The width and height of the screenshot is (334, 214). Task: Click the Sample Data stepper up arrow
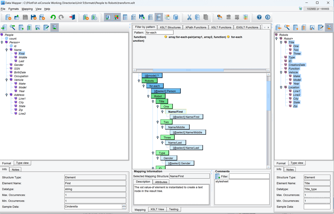click(x=124, y=205)
